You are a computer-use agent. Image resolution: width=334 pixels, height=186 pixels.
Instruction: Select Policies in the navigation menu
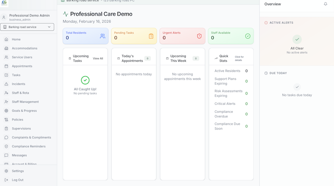coord(17,120)
